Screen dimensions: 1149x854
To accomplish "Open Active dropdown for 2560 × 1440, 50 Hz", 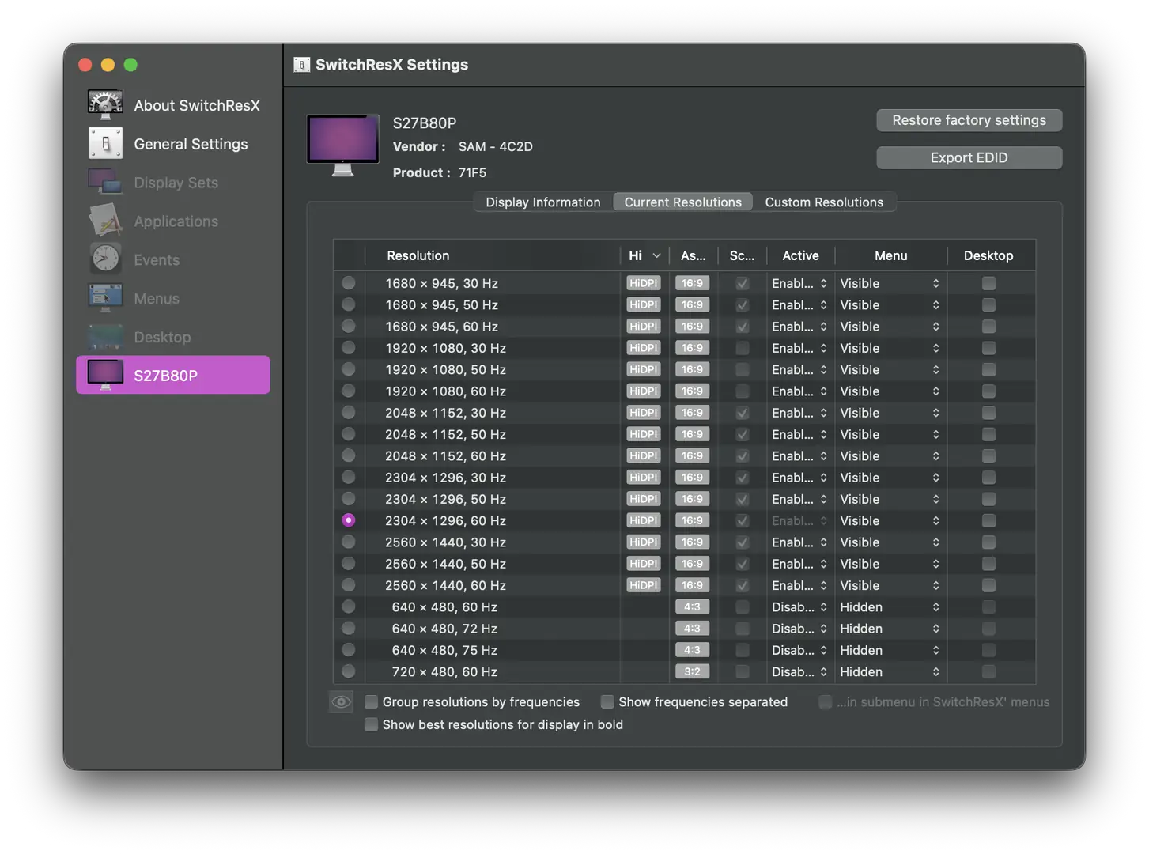I will 799,564.
